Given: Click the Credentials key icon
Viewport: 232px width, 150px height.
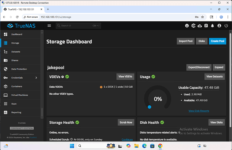Looking at the screenshot, I should 6,78.
